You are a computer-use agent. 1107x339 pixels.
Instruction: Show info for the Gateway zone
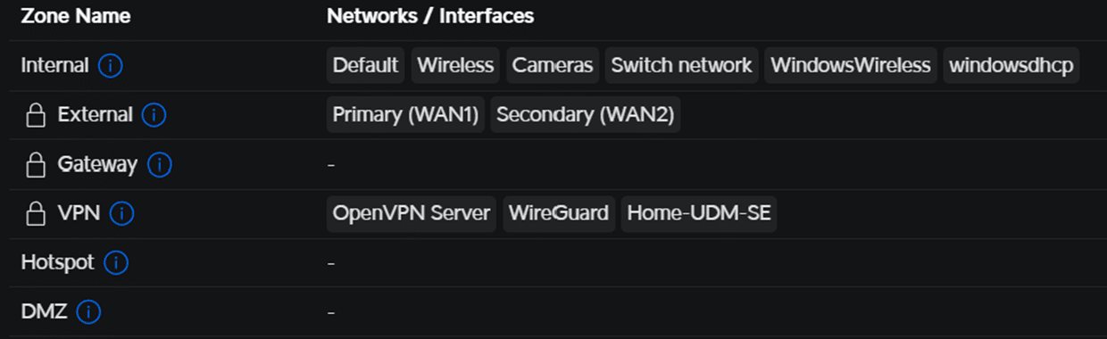pos(159,165)
